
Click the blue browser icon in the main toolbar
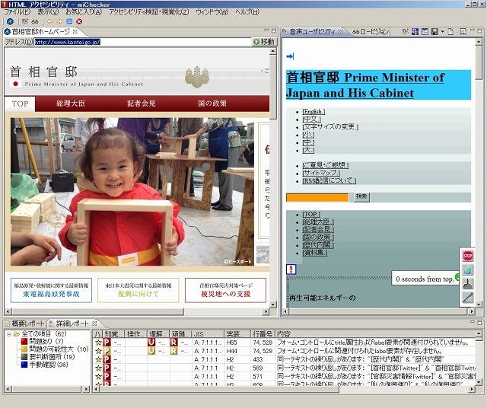10,21
